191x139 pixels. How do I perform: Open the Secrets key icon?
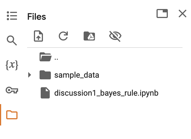tap(12, 90)
